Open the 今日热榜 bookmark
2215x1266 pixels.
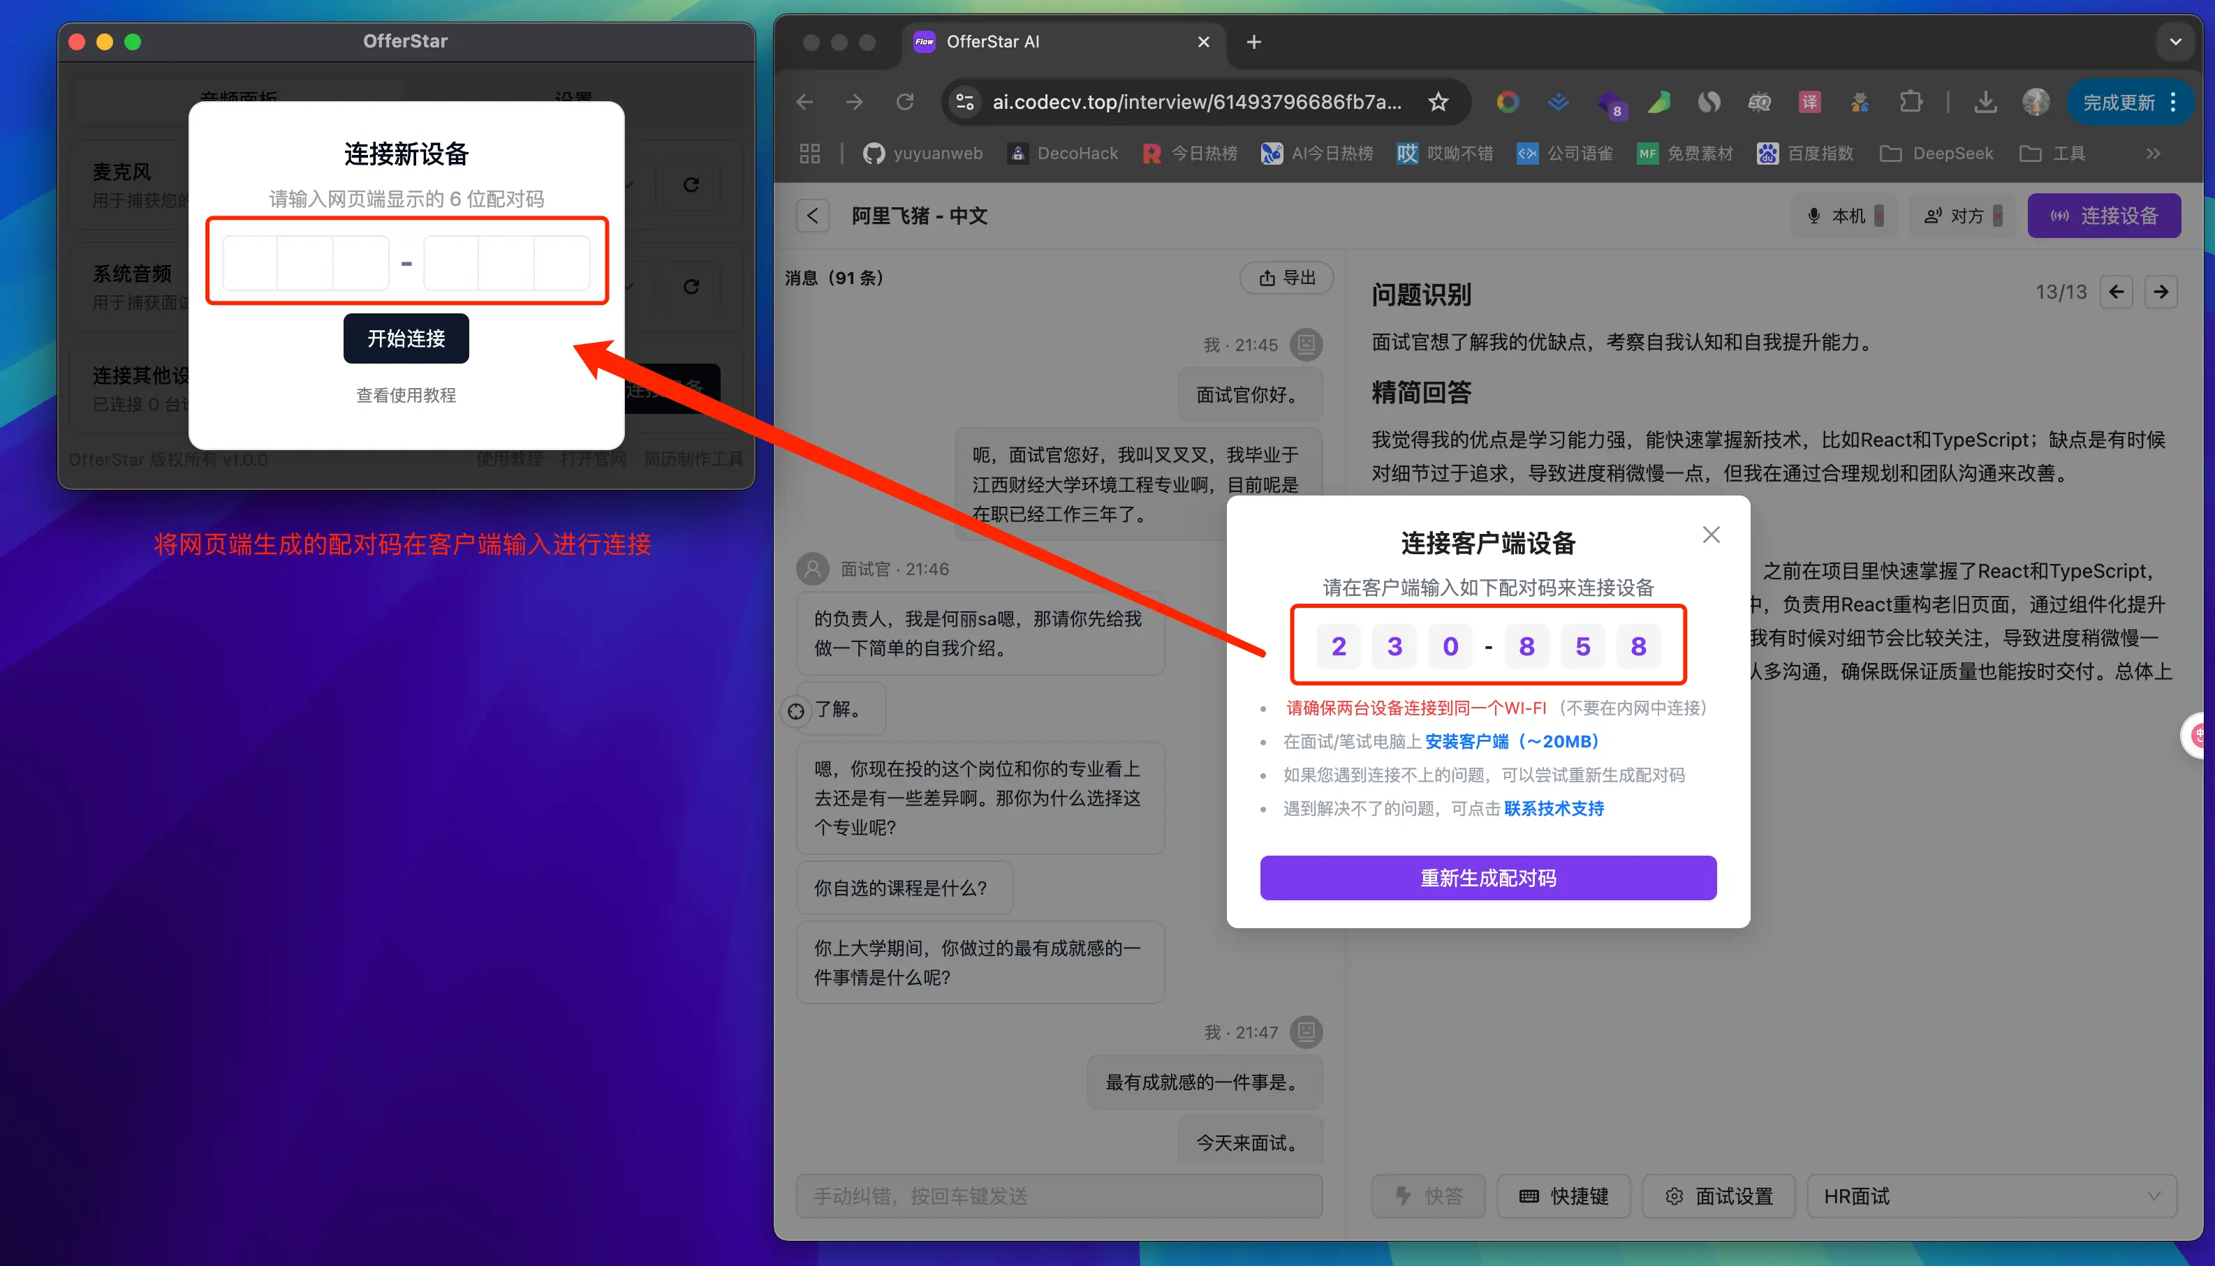pos(1189,154)
